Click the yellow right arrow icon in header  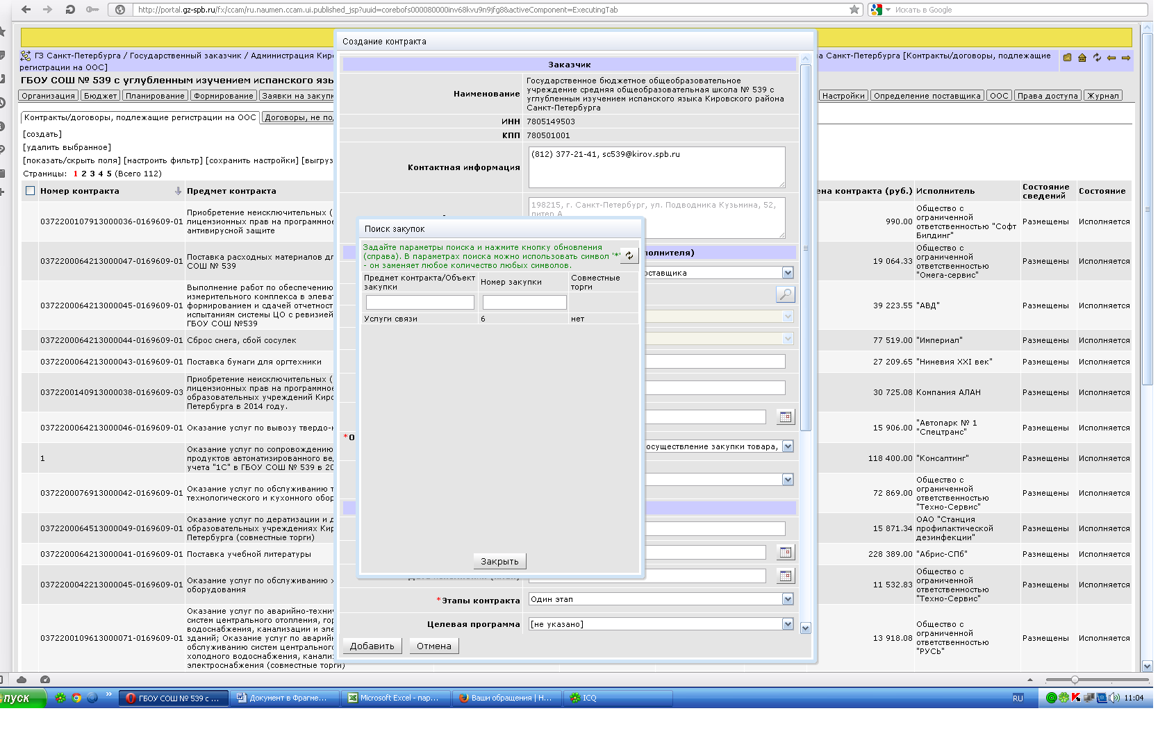point(1126,58)
